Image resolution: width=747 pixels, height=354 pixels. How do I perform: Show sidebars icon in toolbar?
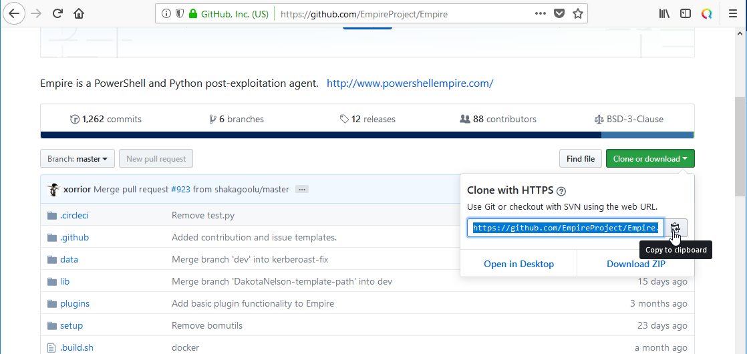(x=686, y=14)
